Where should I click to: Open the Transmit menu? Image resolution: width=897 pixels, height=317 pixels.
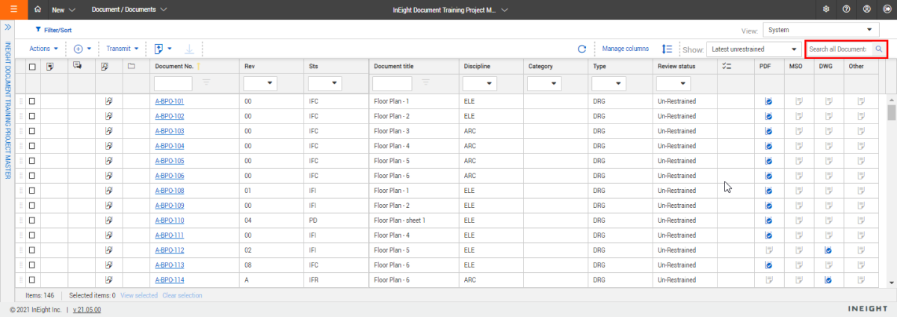click(123, 49)
